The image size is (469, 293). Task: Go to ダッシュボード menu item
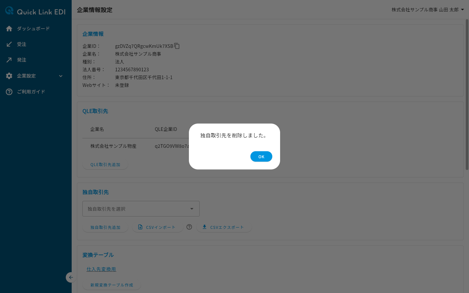[x=36, y=29]
